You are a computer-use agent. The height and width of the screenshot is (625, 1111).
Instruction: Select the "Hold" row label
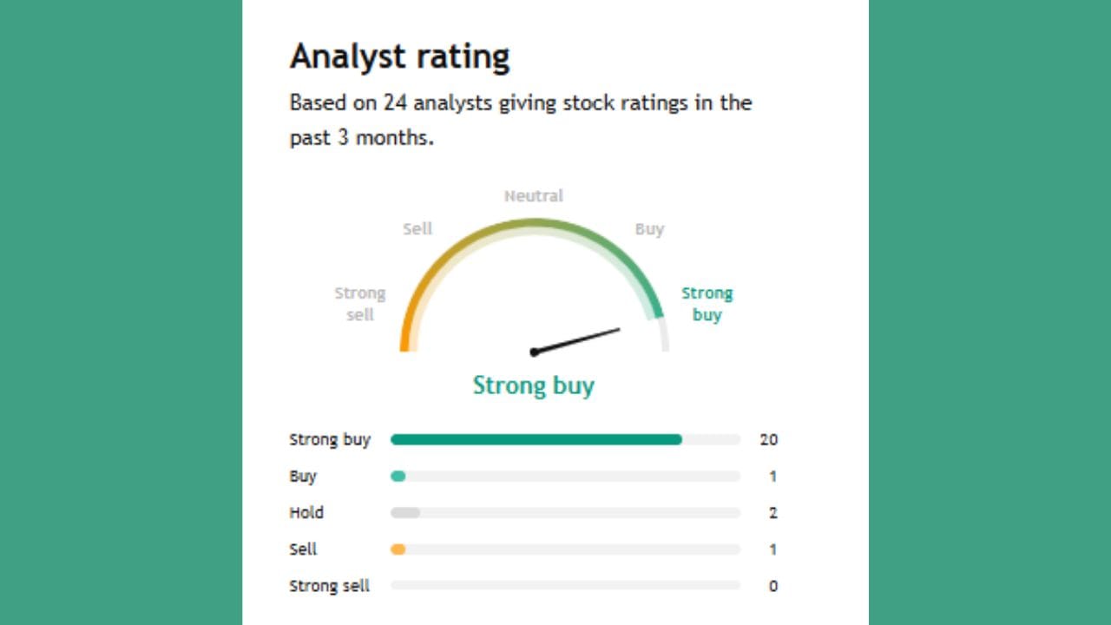pyautogui.click(x=306, y=513)
